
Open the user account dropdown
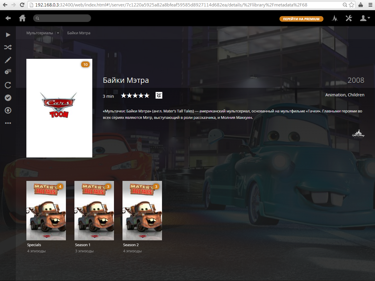coord(365,18)
